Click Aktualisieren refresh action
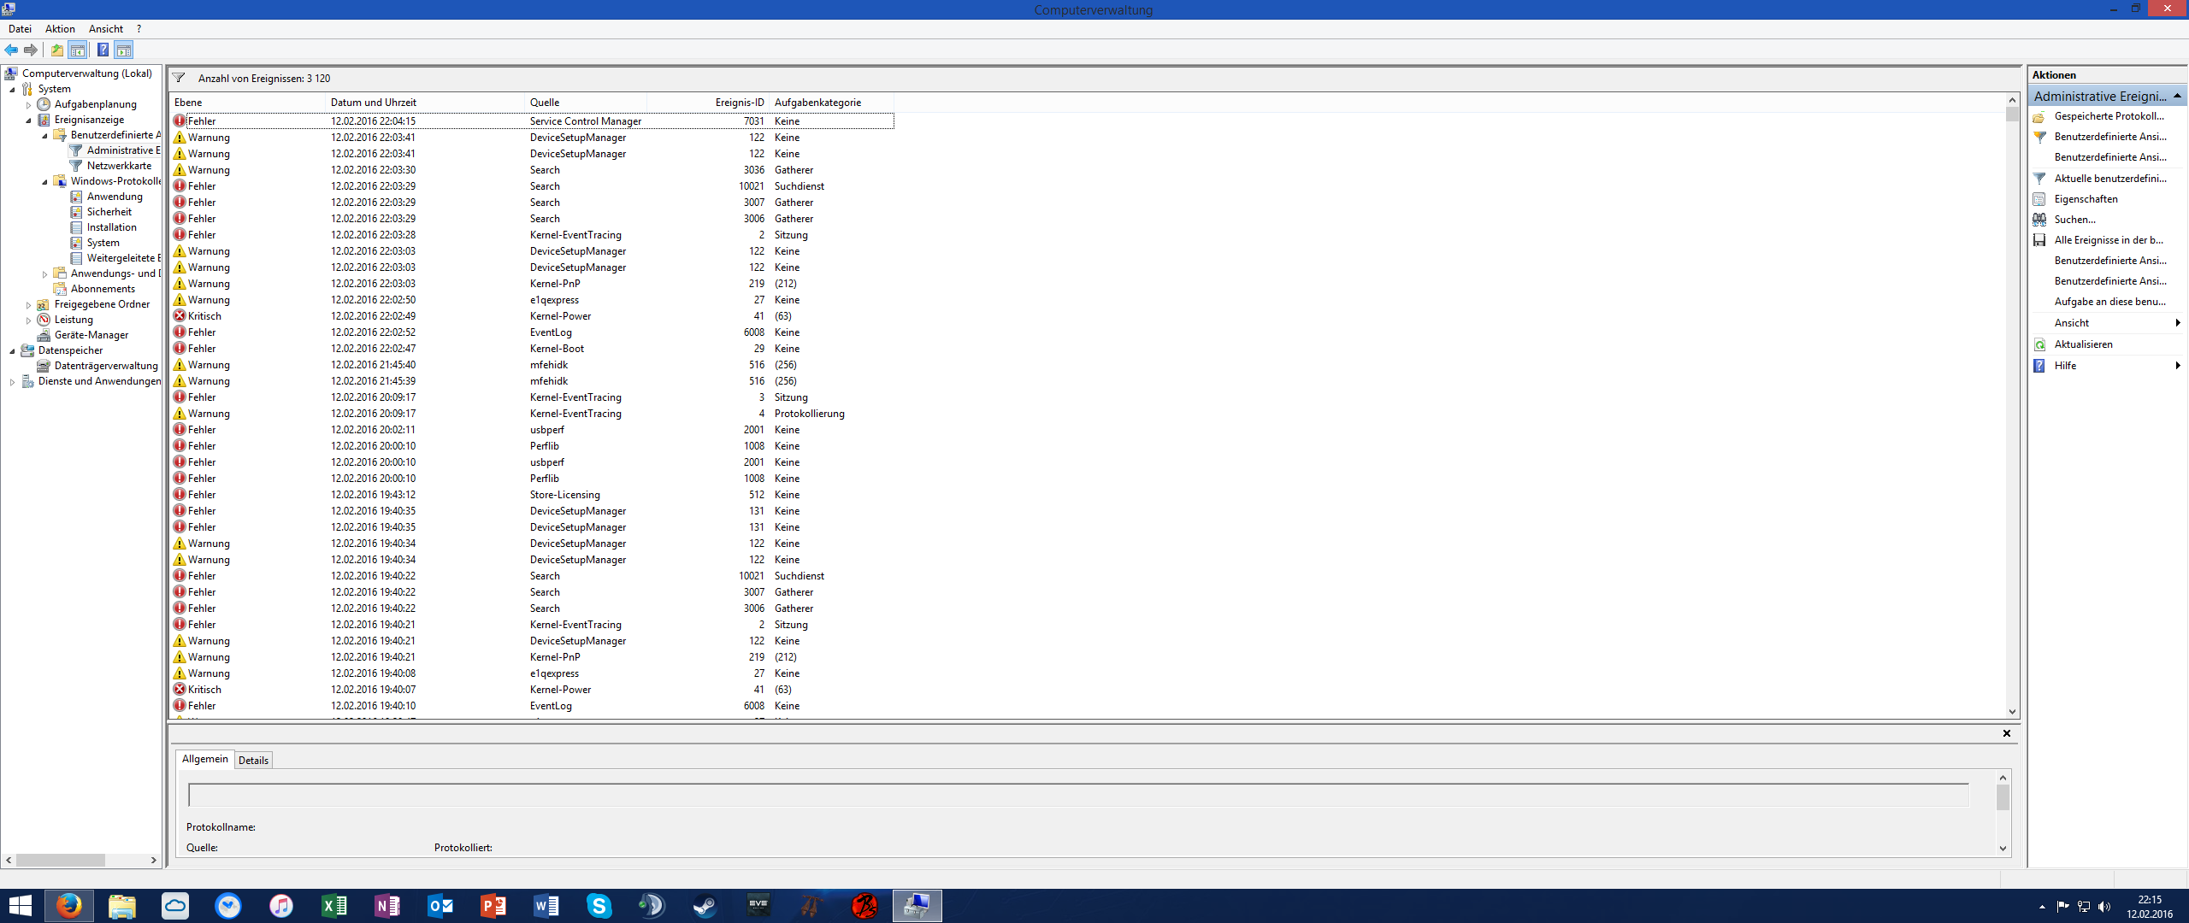This screenshot has width=2189, height=923. coord(2083,344)
